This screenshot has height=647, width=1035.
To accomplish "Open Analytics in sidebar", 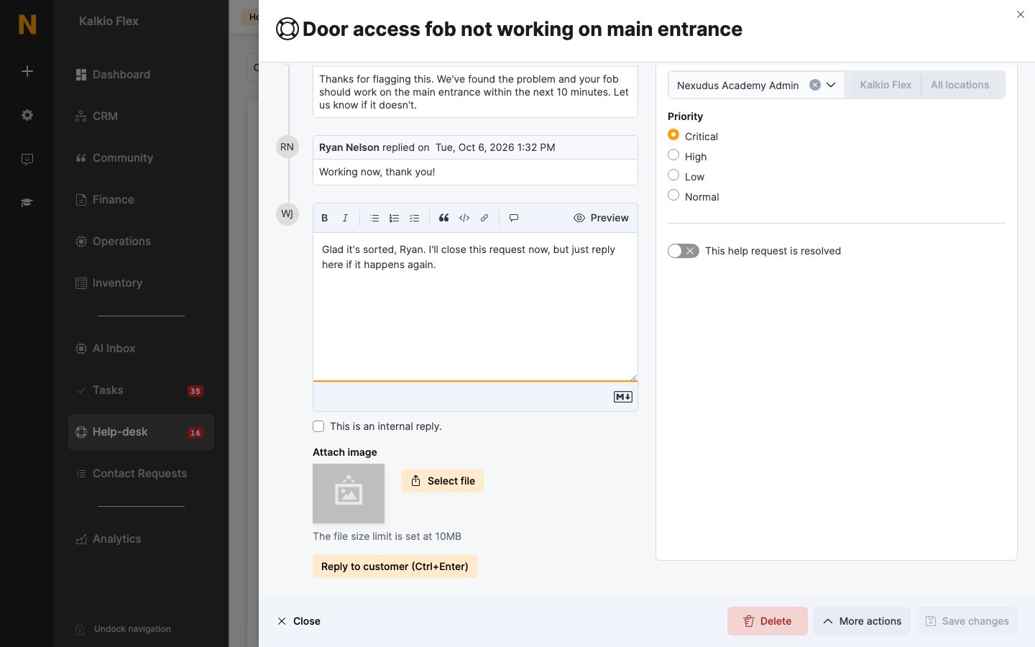I will tap(141, 538).
